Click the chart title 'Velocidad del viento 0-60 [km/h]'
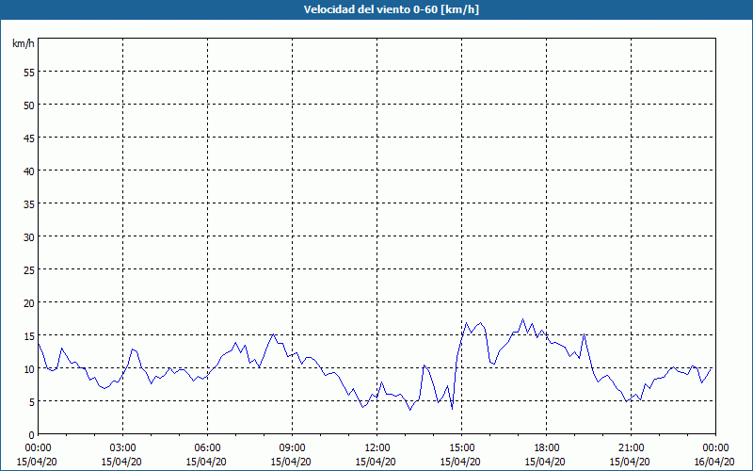The height and width of the screenshot is (471, 753). click(392, 9)
